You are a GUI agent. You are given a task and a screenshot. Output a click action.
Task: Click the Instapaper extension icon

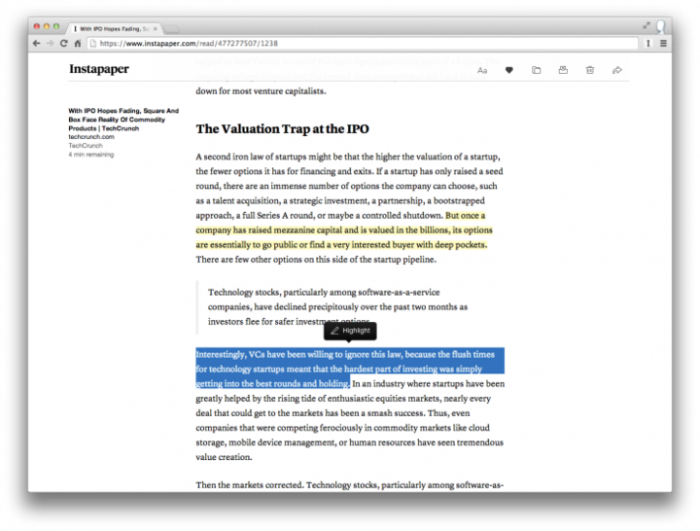648,44
